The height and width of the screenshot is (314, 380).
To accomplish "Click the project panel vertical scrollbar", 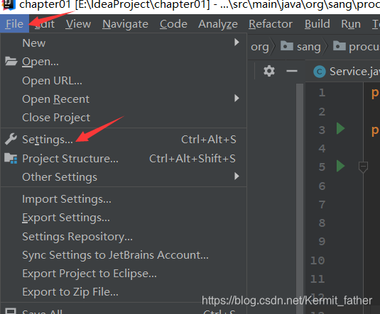I will [300, 198].
